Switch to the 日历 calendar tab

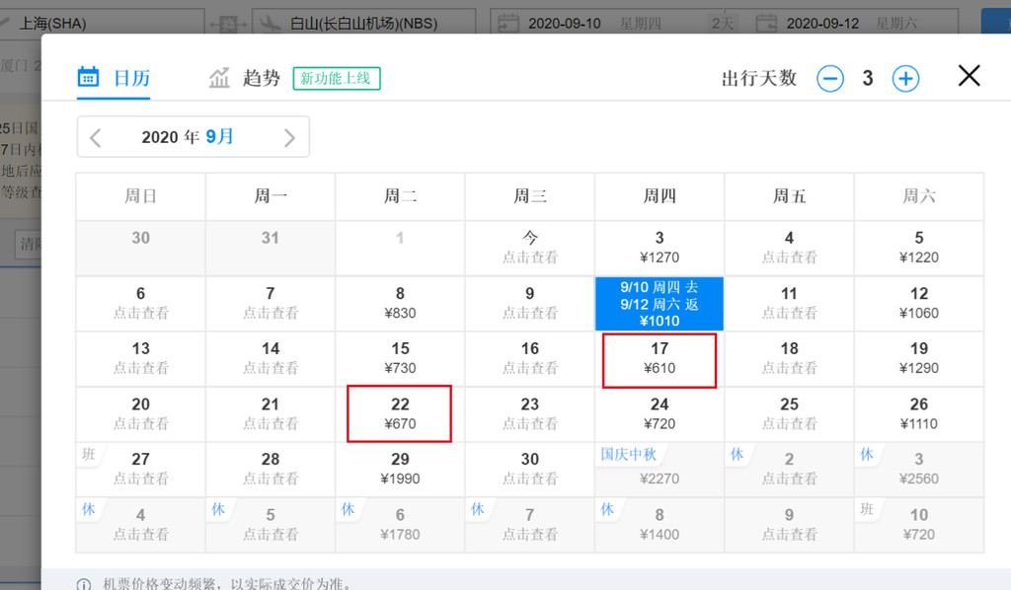tap(114, 78)
